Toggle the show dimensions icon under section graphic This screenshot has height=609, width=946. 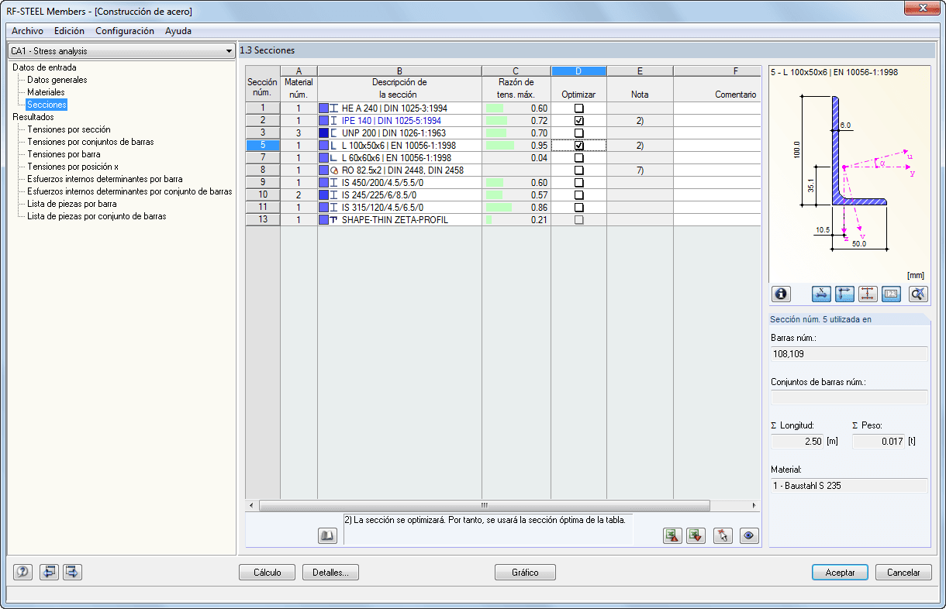(x=822, y=294)
